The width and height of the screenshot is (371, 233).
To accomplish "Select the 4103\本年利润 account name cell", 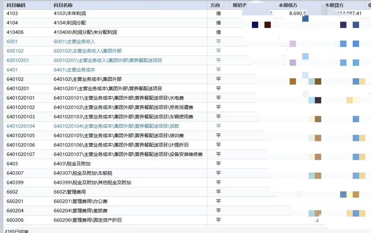I will [70, 14].
